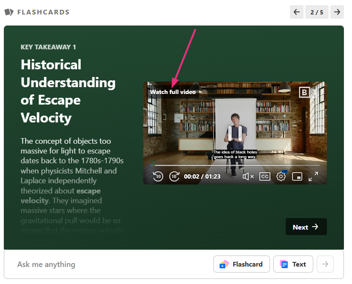Click the Next button on card
The image size is (352, 284).
click(x=306, y=227)
